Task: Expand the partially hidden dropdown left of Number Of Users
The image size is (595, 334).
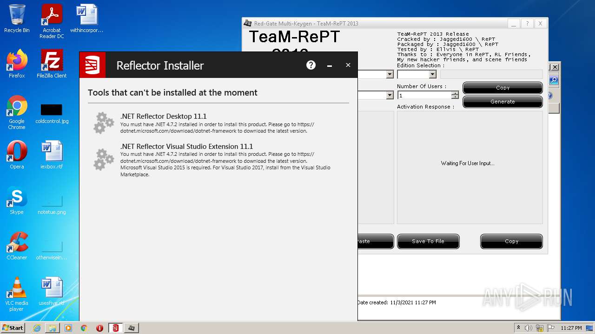Action: pos(390,95)
